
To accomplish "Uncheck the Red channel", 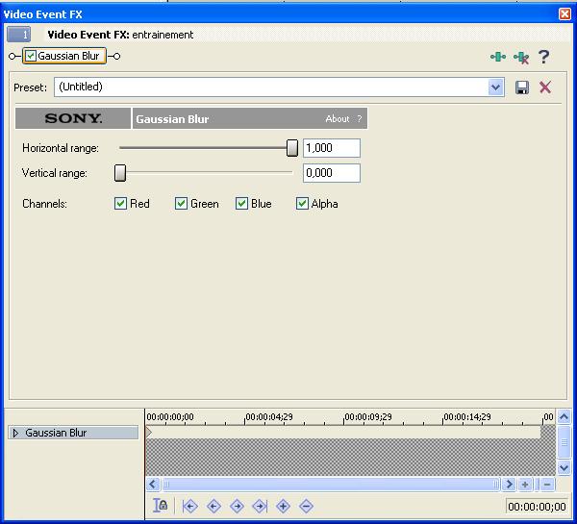I will (120, 203).
